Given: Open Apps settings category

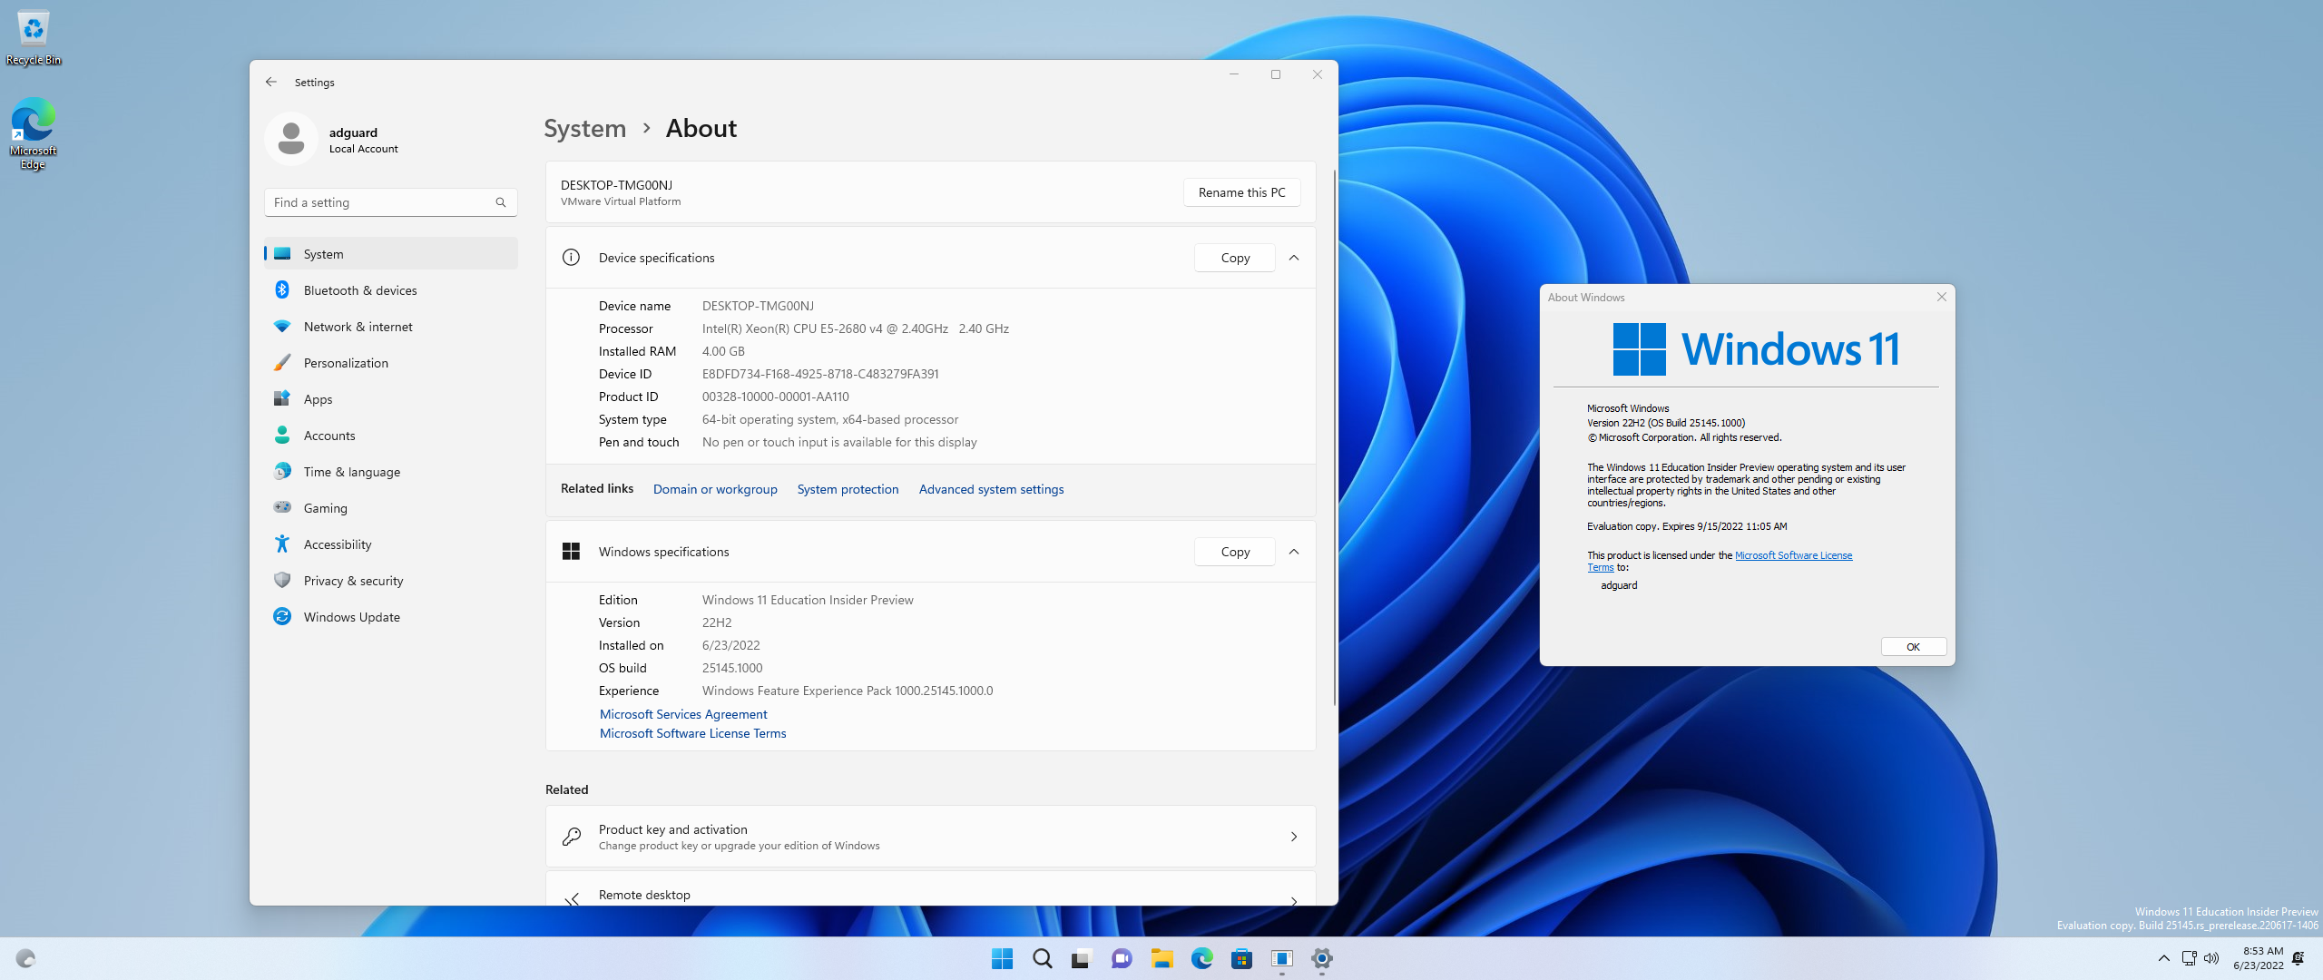Looking at the screenshot, I should tap(391, 399).
